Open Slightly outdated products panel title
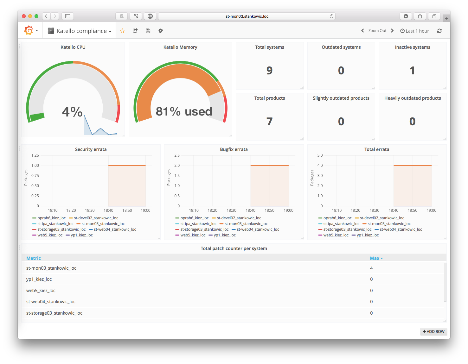 tap(341, 98)
